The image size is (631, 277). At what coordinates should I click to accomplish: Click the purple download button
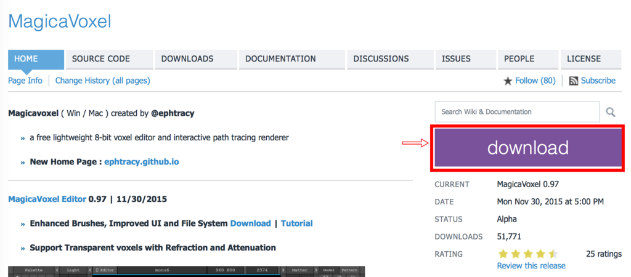click(528, 148)
